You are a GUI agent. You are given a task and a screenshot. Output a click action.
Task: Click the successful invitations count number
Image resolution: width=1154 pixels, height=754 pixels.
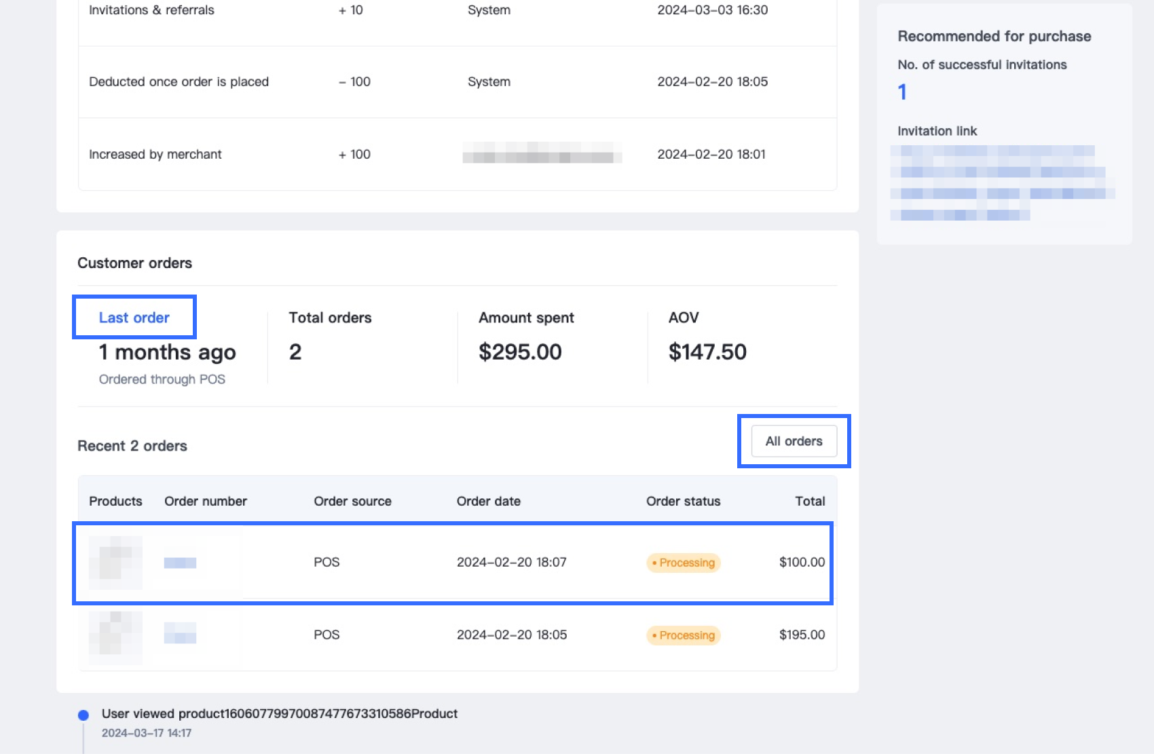click(x=902, y=92)
